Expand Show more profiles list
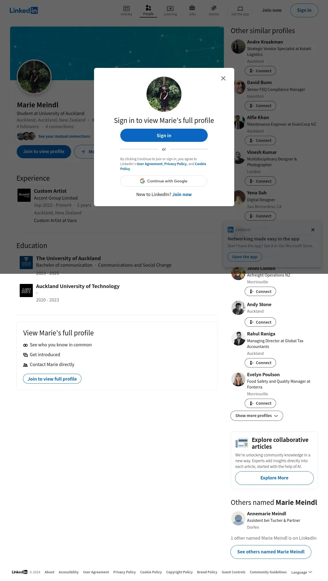 [257, 416]
